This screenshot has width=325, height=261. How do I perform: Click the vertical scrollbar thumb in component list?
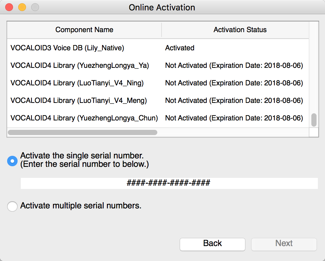coord(314,120)
